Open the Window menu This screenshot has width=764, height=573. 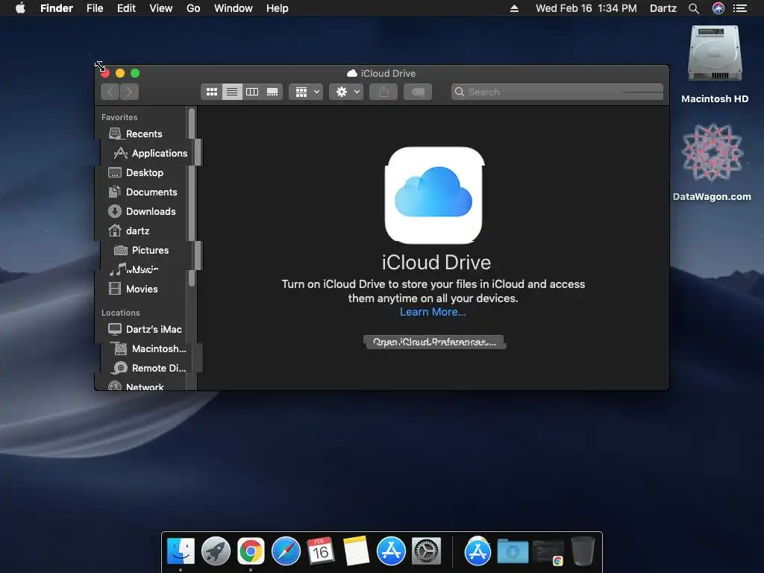pos(234,8)
